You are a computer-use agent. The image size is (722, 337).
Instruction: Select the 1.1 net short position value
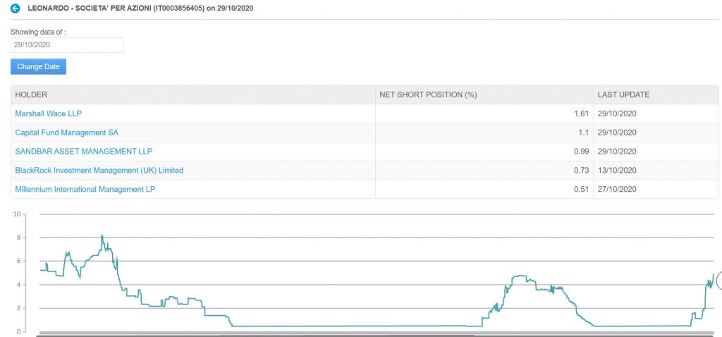click(x=584, y=132)
